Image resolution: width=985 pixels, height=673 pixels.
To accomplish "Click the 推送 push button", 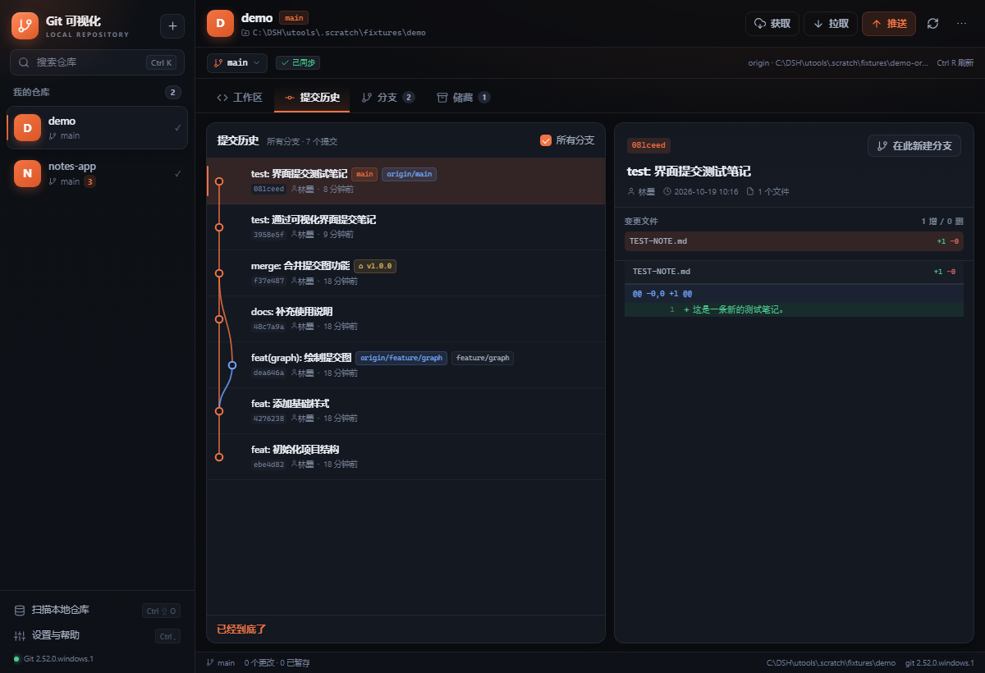I will pos(889,24).
